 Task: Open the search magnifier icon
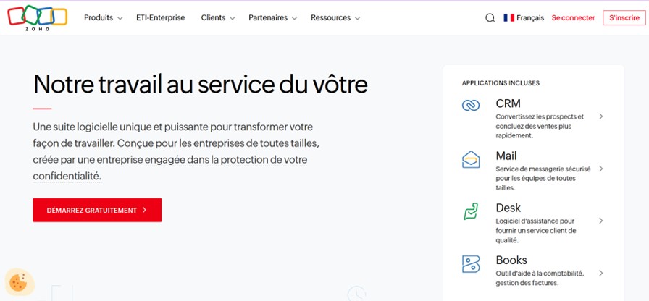coord(490,18)
